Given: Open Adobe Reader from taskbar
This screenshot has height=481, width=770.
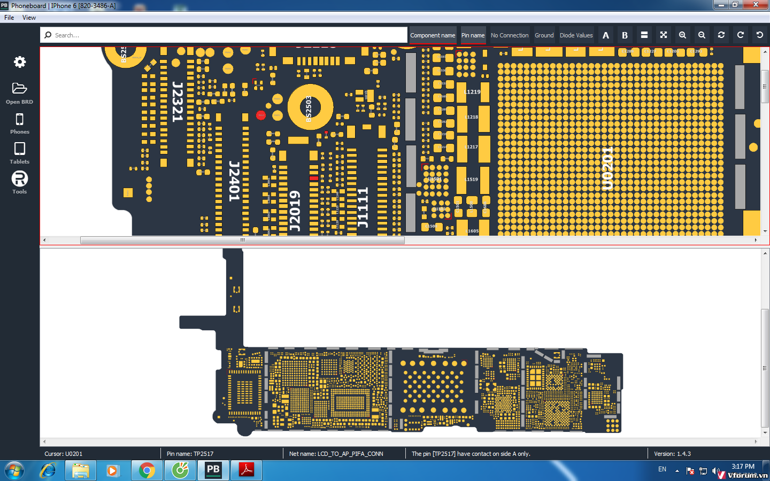Looking at the screenshot, I should (x=246, y=471).
